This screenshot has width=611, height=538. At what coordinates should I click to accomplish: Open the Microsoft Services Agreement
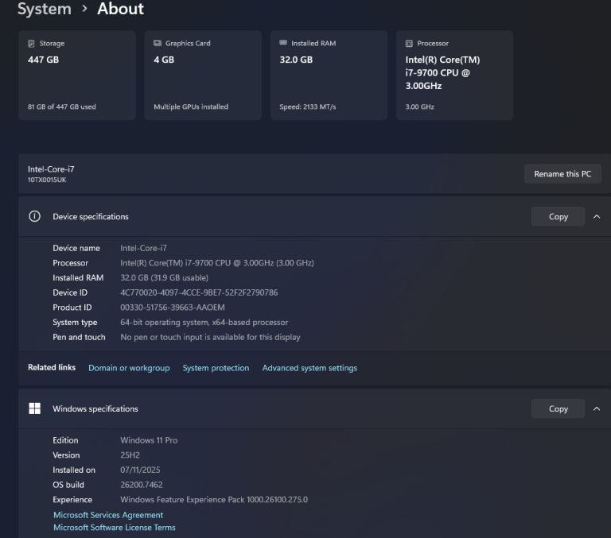coord(108,515)
